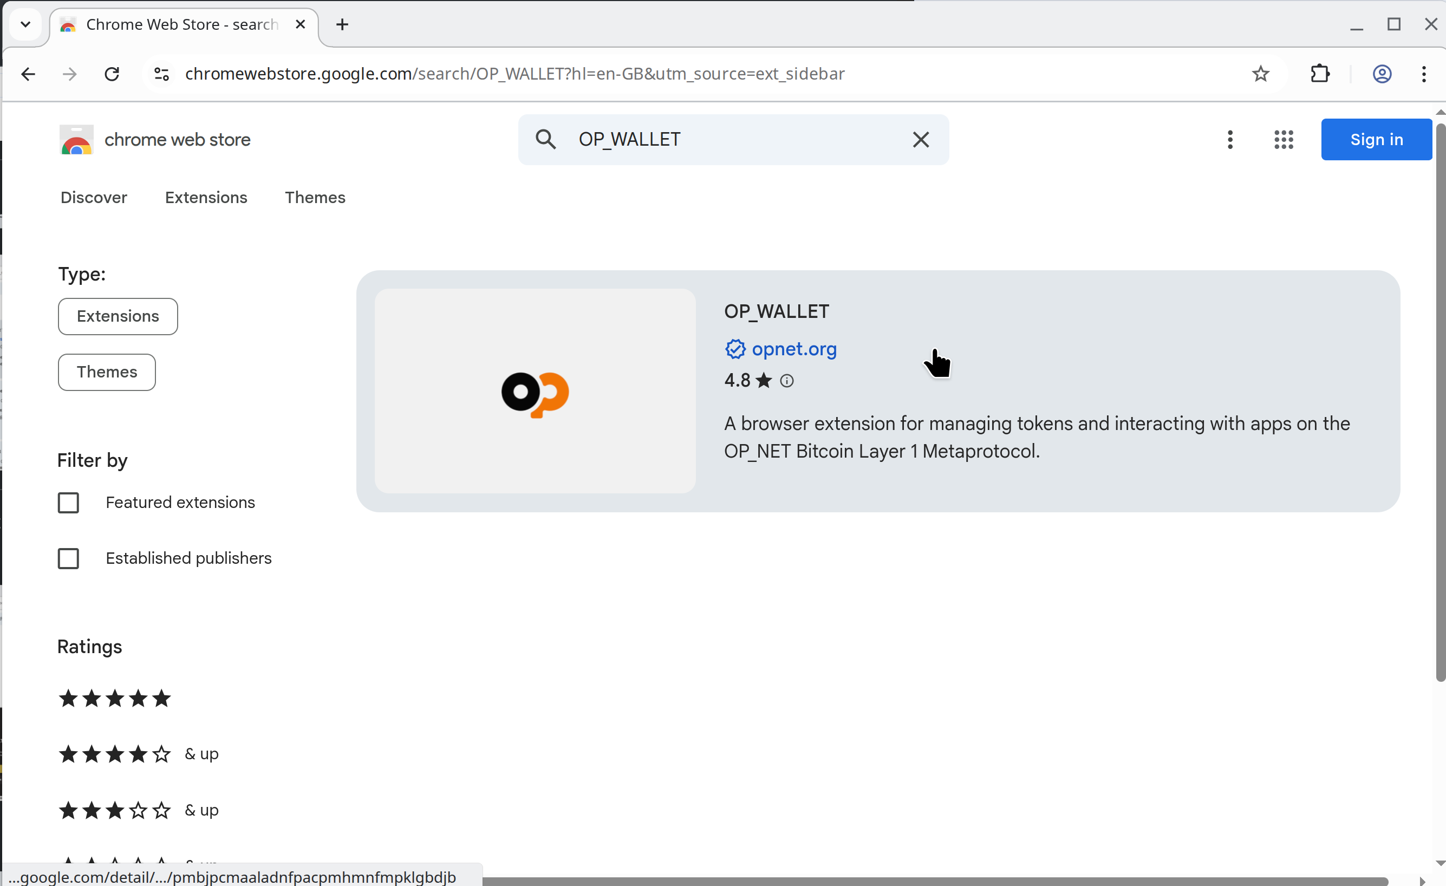Open Google apps grid icon
The height and width of the screenshot is (886, 1446).
pos(1284,140)
